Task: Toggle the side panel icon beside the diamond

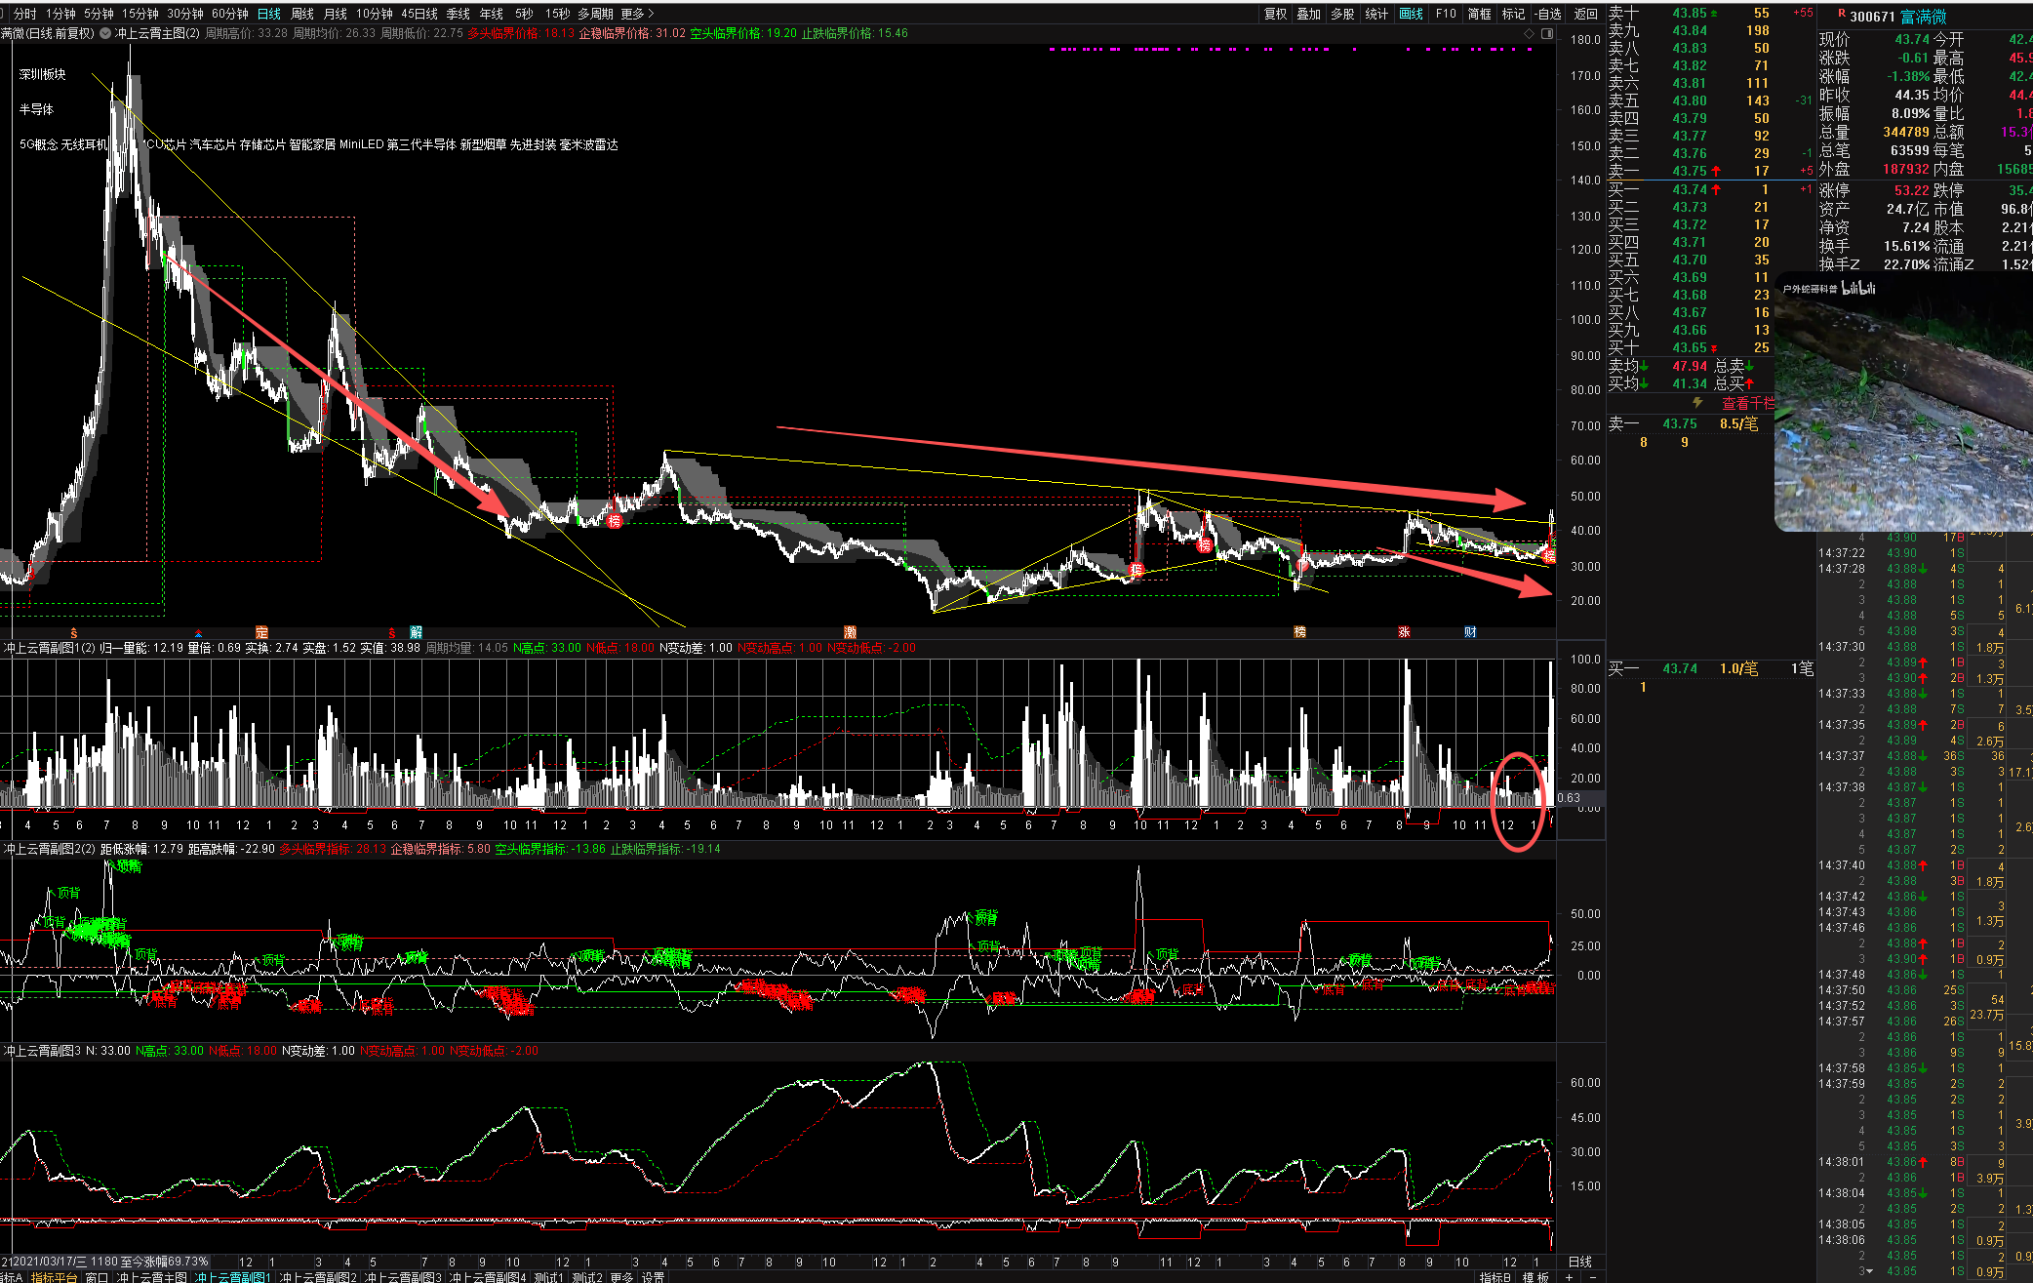Action: tap(1546, 33)
